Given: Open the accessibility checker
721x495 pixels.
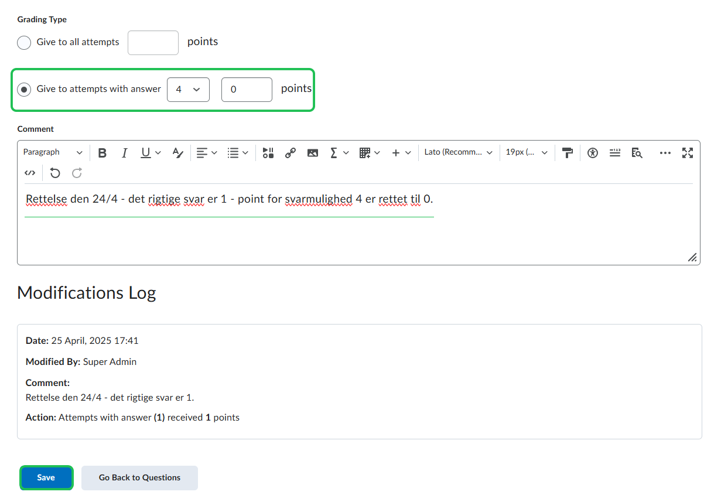Looking at the screenshot, I should (593, 153).
